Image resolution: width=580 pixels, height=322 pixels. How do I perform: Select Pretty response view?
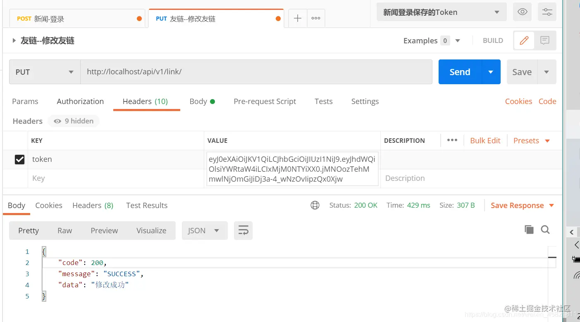pyautogui.click(x=29, y=230)
